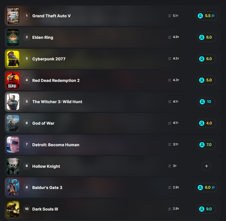The image size is (226, 221).
Task: Click the flag icon next to Baldur's Gate 3
Action: click(x=213, y=187)
